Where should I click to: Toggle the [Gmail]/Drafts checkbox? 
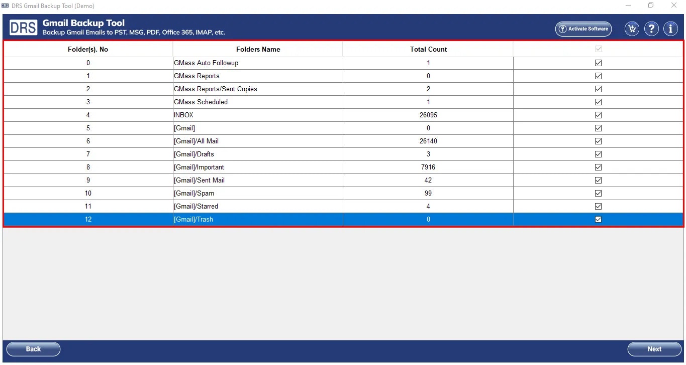[x=598, y=154]
